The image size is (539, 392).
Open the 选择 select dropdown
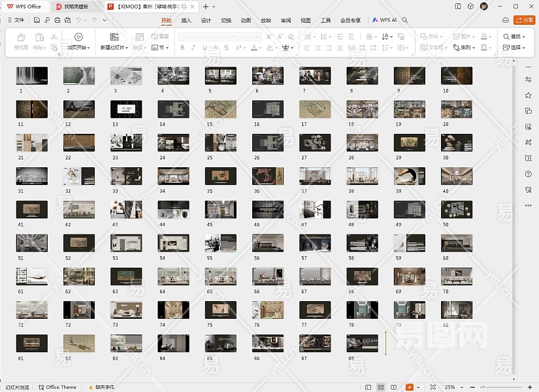click(x=515, y=48)
